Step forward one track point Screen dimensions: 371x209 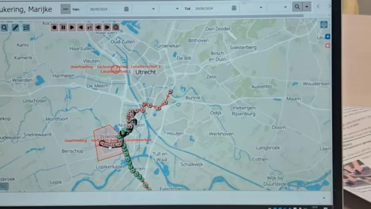click(x=107, y=27)
